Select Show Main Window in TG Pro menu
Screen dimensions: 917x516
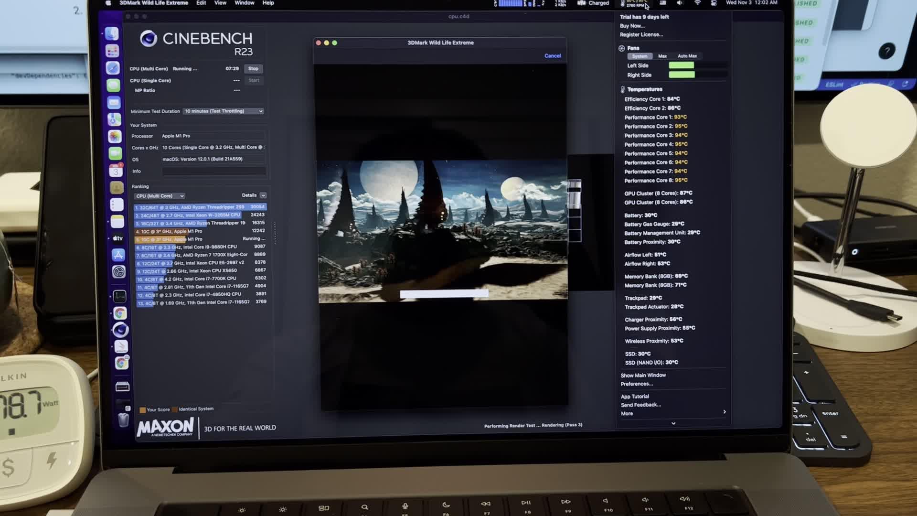[642, 375]
